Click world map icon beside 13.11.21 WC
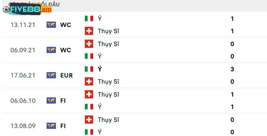The image size is (267, 136). [x=51, y=25]
